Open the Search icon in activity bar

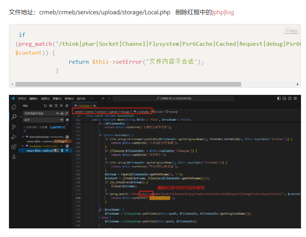click(14, 117)
